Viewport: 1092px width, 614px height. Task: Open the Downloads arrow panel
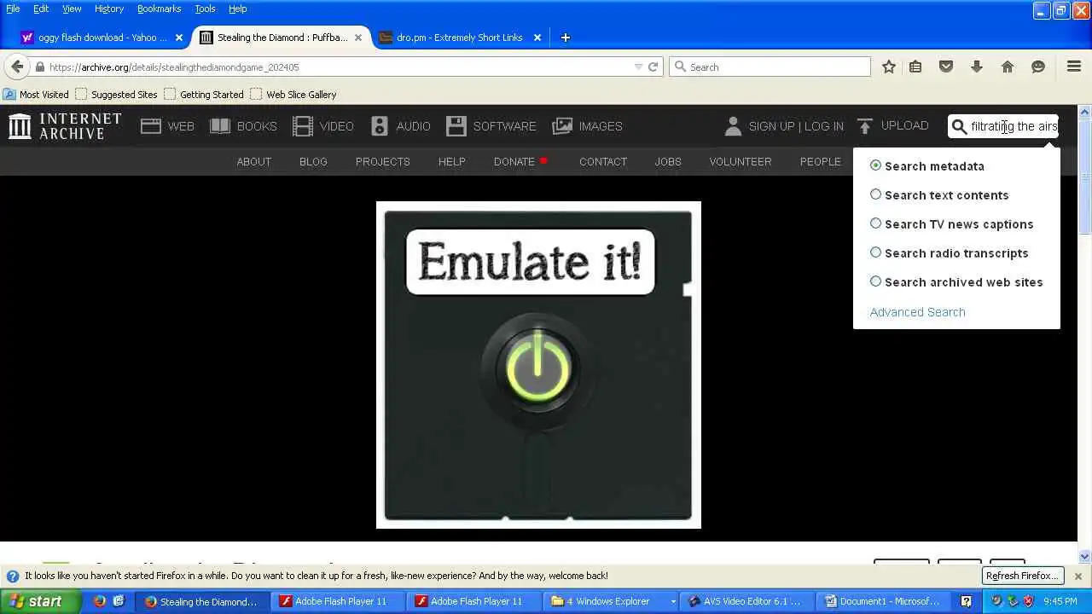[x=977, y=67]
